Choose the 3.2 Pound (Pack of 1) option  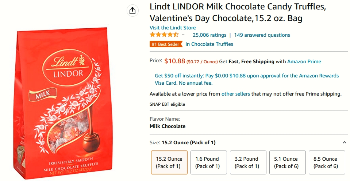[248, 162]
